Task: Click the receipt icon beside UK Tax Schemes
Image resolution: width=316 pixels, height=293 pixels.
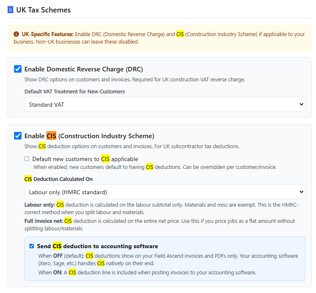Action: click(10, 10)
